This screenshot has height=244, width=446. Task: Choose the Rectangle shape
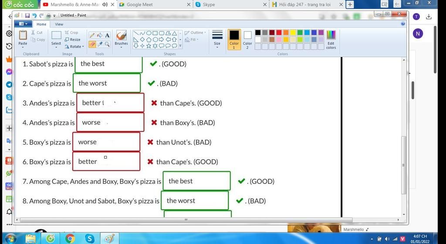tap(155, 33)
